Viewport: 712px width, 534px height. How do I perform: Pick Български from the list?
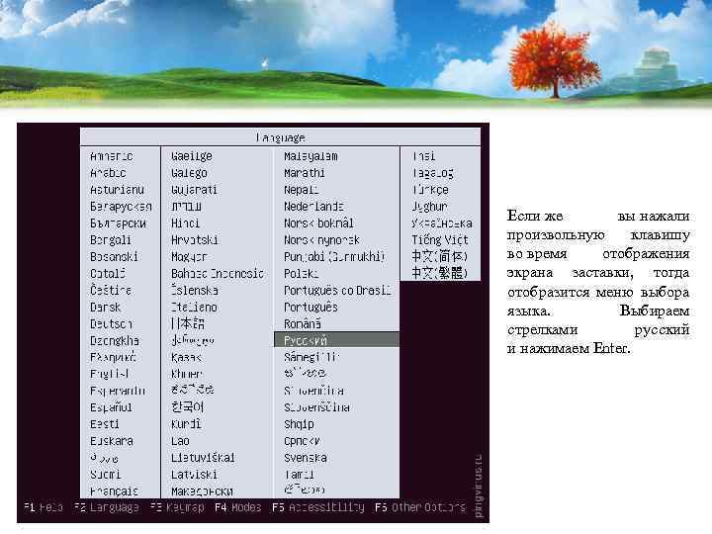[118, 223]
